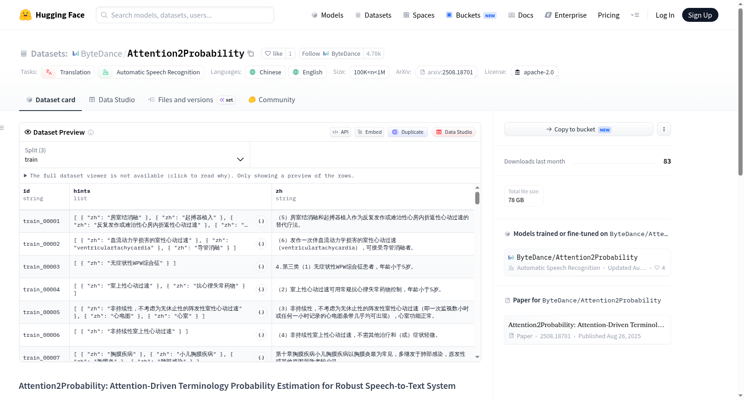Expand JSON for train_00001 hints cell
The height and width of the screenshot is (400, 744).
(261, 221)
